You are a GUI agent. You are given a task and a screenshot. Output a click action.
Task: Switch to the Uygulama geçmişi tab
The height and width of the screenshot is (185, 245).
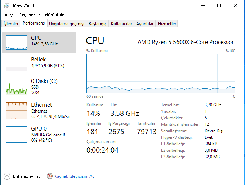(x=67, y=24)
